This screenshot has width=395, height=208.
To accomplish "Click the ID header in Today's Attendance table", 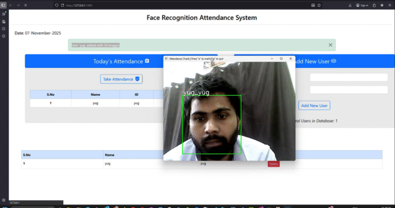I will 136,95.
